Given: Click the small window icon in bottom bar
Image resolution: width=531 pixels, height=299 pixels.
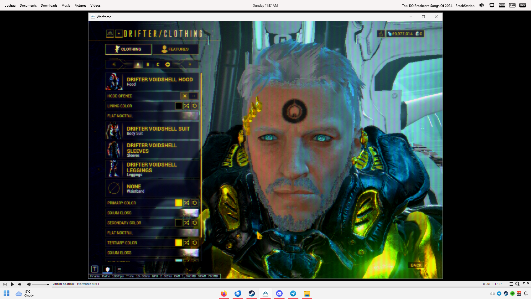Looking at the screenshot, I should (x=119, y=269).
